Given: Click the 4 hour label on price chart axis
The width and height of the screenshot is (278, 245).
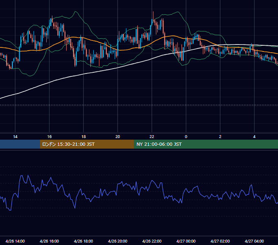Looking at the screenshot, I should click(x=254, y=137).
